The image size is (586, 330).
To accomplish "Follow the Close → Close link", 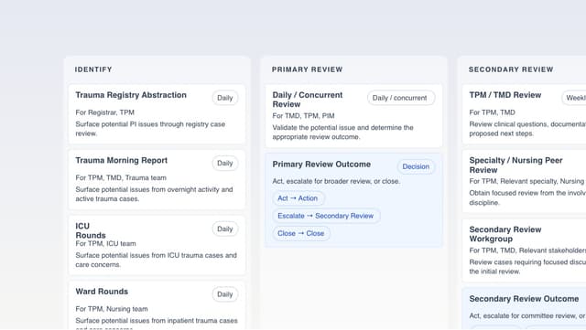I will (x=301, y=233).
